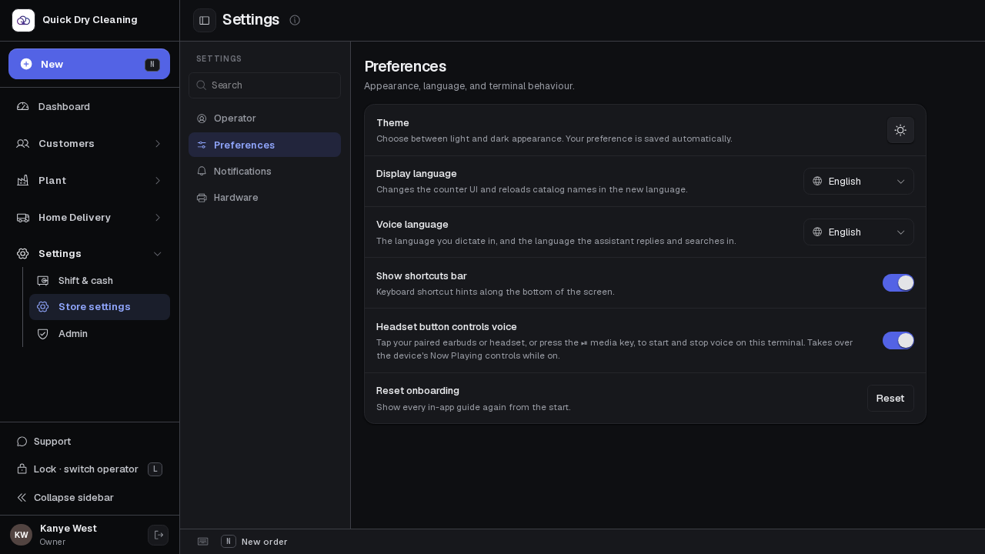Switch theme with the sun icon
This screenshot has width=985, height=554.
[900, 130]
